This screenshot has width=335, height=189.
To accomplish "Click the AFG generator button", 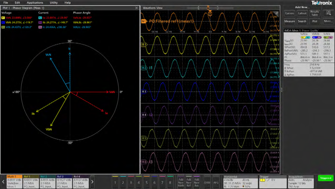I will pyautogui.click(x=216, y=182).
